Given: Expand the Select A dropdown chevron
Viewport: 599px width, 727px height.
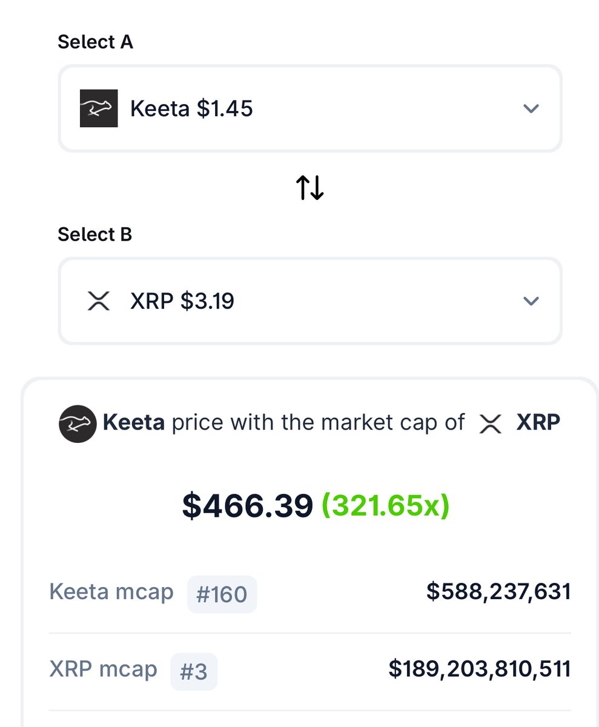Looking at the screenshot, I should tap(531, 109).
